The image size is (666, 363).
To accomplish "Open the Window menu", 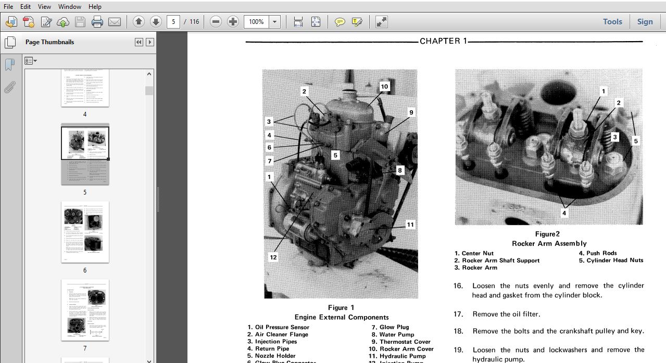I will tap(70, 7).
